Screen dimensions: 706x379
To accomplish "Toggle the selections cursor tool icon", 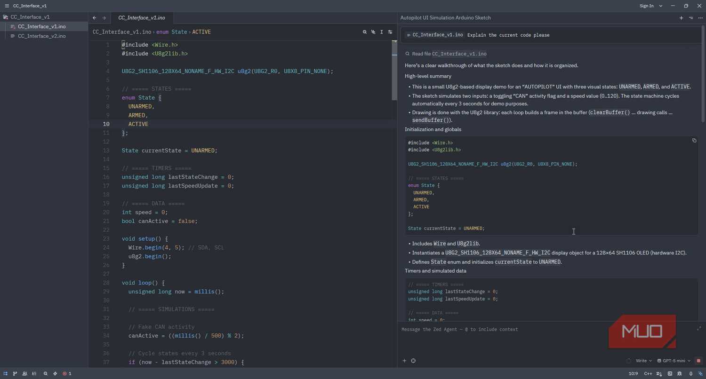I will [381, 32].
